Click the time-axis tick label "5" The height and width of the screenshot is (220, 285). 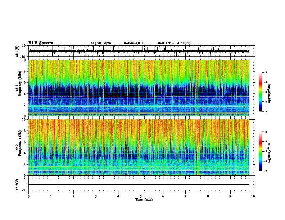(141, 196)
